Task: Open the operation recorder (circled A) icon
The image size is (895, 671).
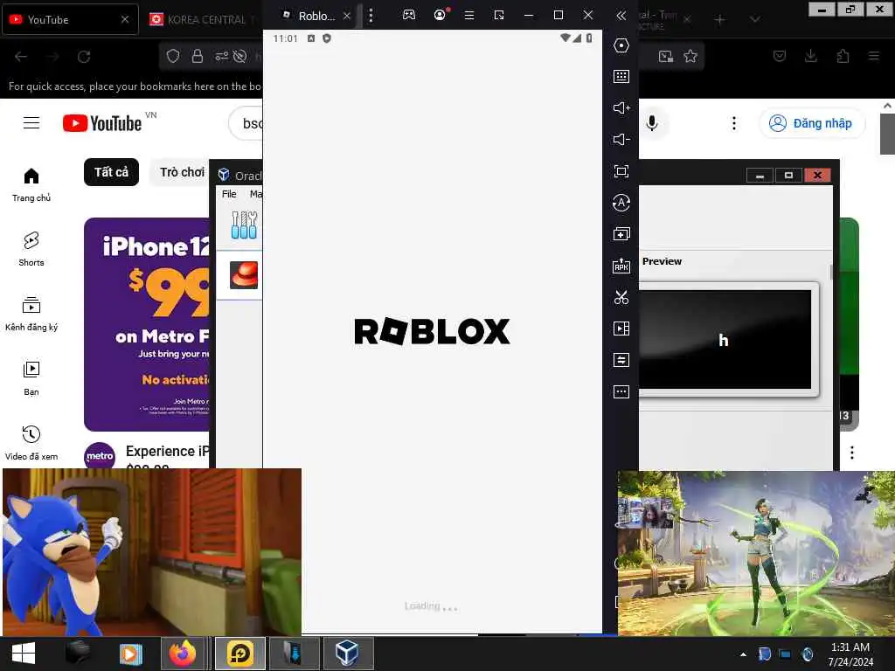Action: coord(621,203)
